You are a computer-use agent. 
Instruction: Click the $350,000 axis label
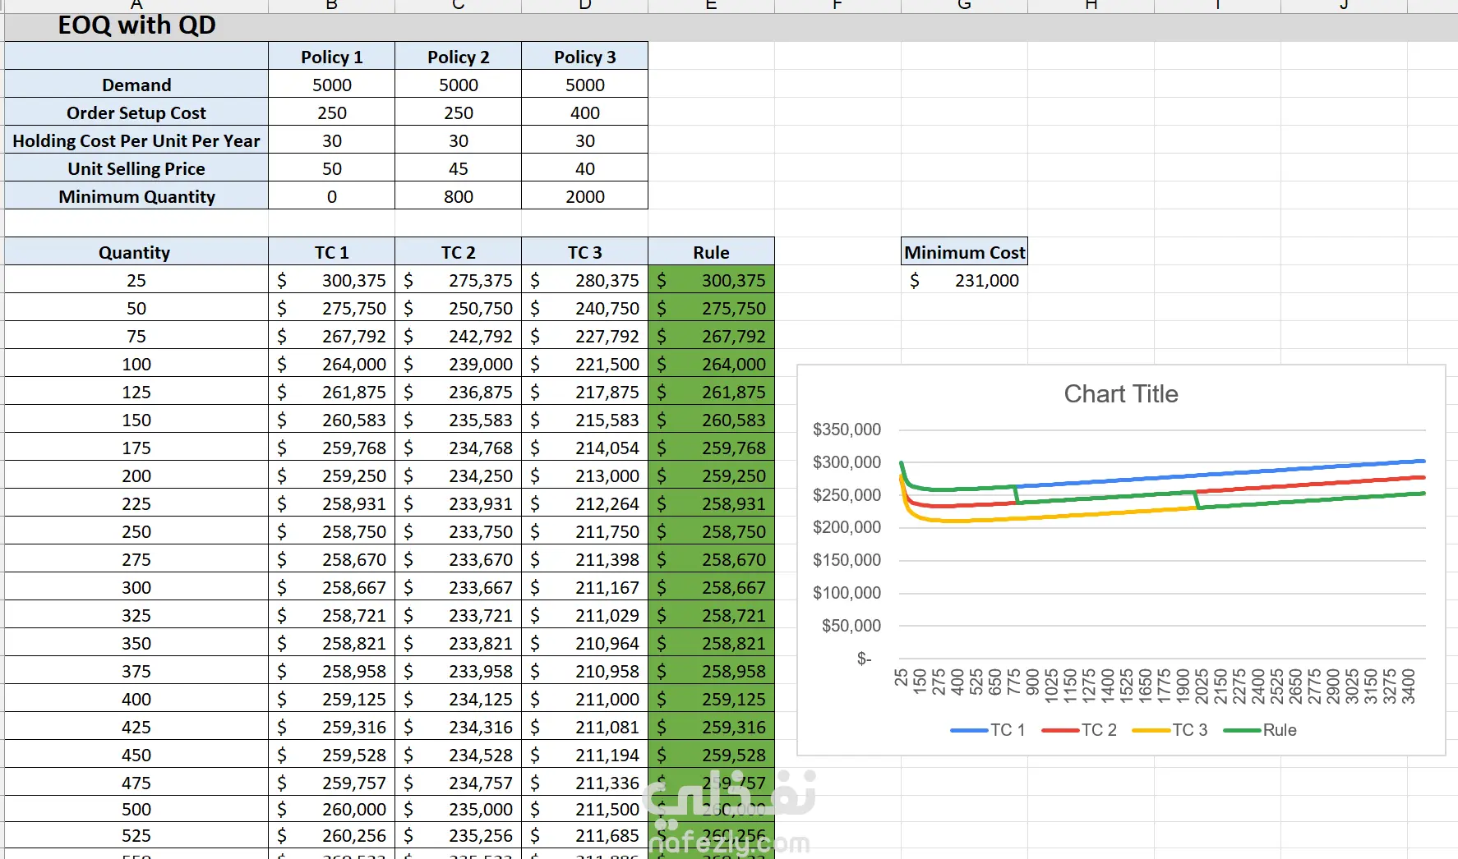tap(847, 429)
